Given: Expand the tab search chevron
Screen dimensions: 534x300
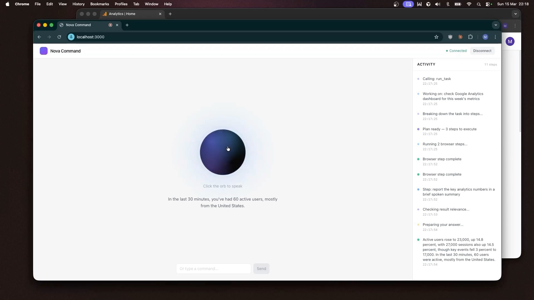Looking at the screenshot, I should click(x=496, y=25).
